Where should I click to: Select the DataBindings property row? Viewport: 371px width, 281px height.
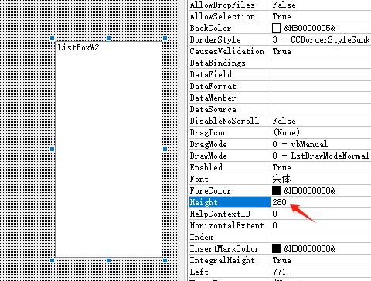(280, 63)
